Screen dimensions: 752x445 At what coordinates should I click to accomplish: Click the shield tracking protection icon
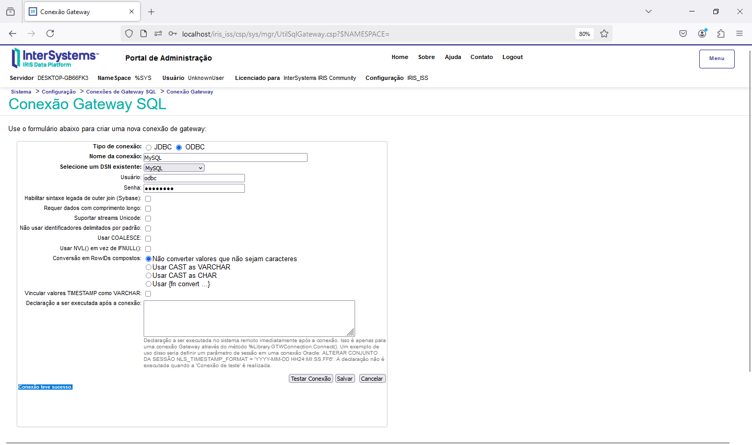(x=129, y=33)
